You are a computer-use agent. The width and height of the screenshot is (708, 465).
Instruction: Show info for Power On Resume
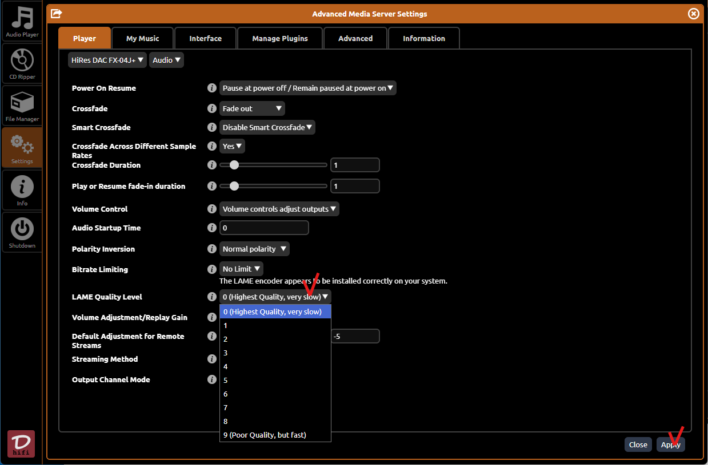tap(211, 88)
